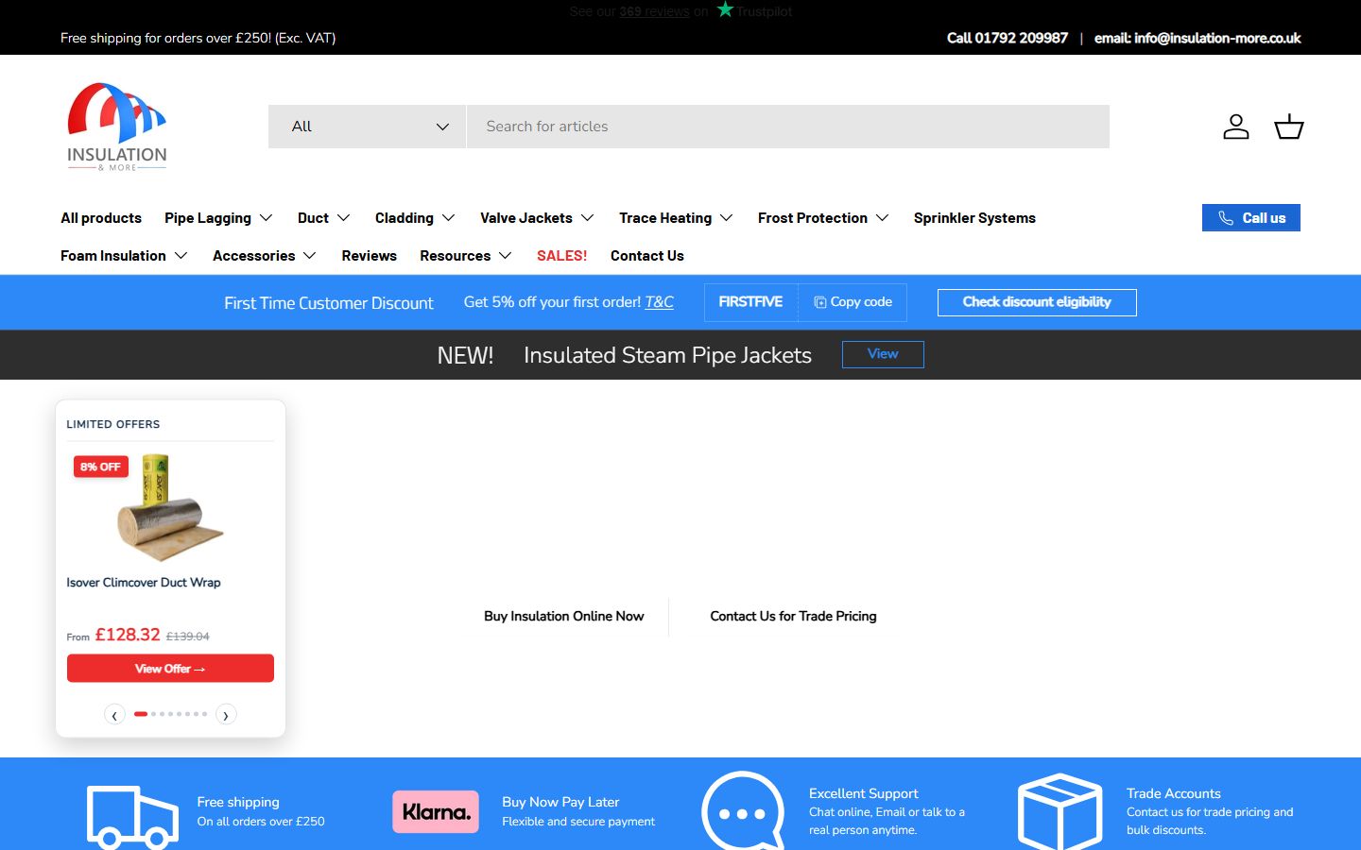Open All products page
Viewport: 1361px width, 850px height.
coord(101,218)
